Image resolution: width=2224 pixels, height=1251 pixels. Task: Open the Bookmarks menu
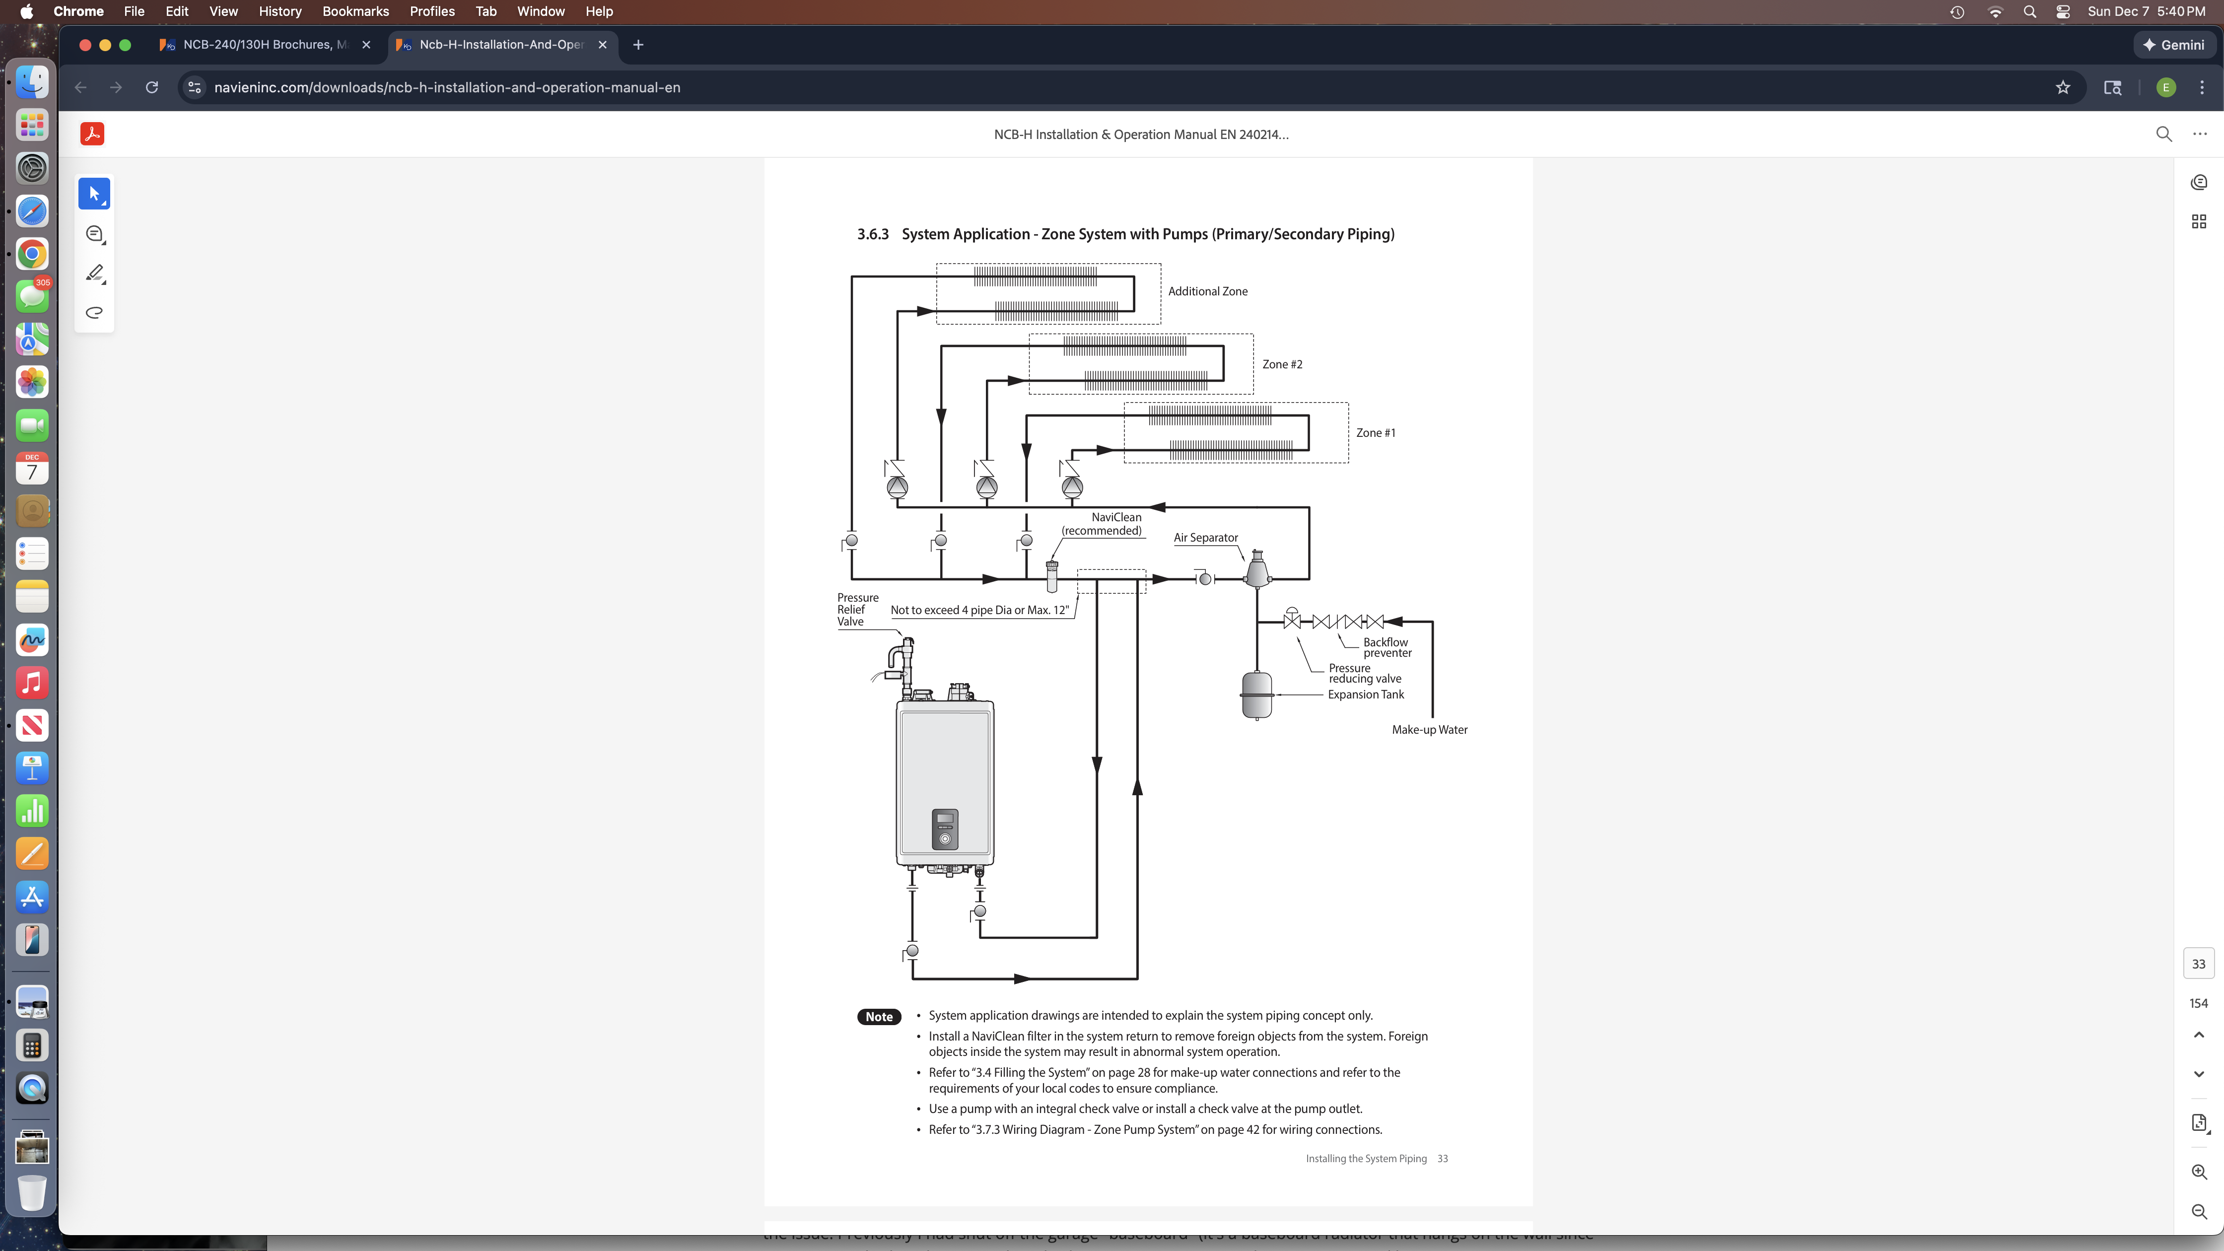355,11
